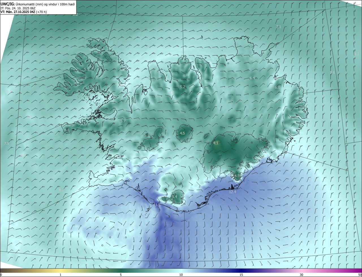The width and height of the screenshot is (362, 277).
Task: Click the 50 tick on the colour scale
Action: [360, 275]
